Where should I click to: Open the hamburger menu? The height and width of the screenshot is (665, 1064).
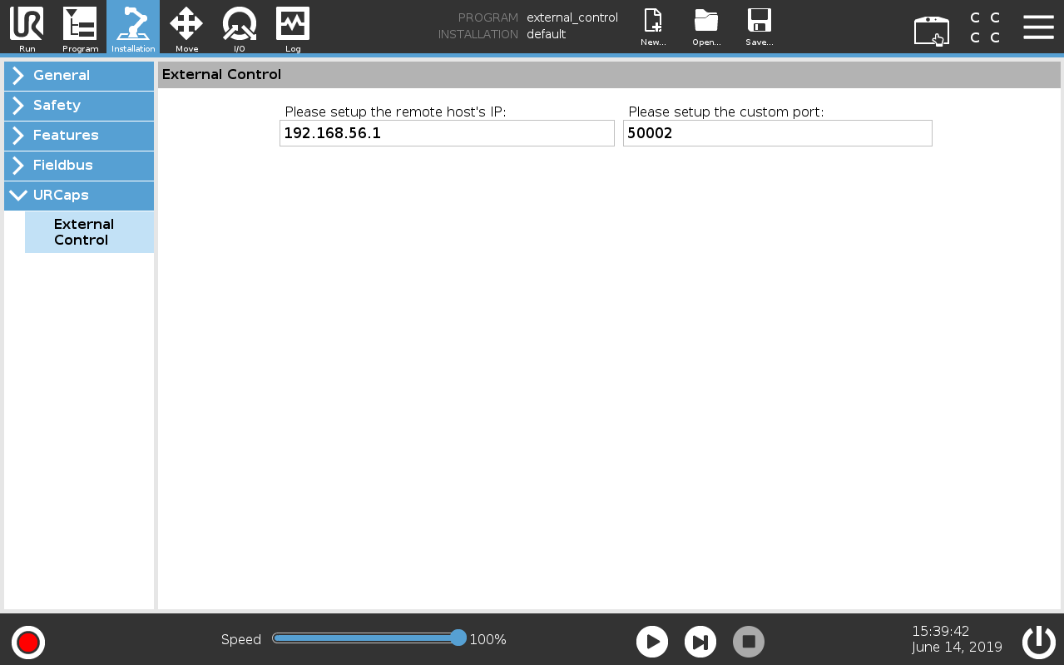(x=1038, y=27)
